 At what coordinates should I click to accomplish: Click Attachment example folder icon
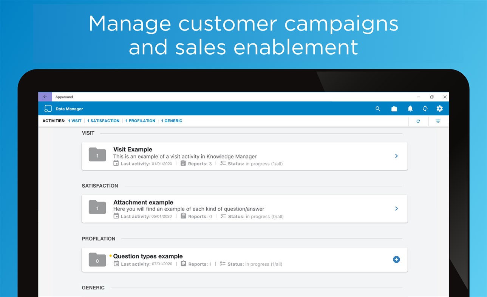click(x=97, y=207)
